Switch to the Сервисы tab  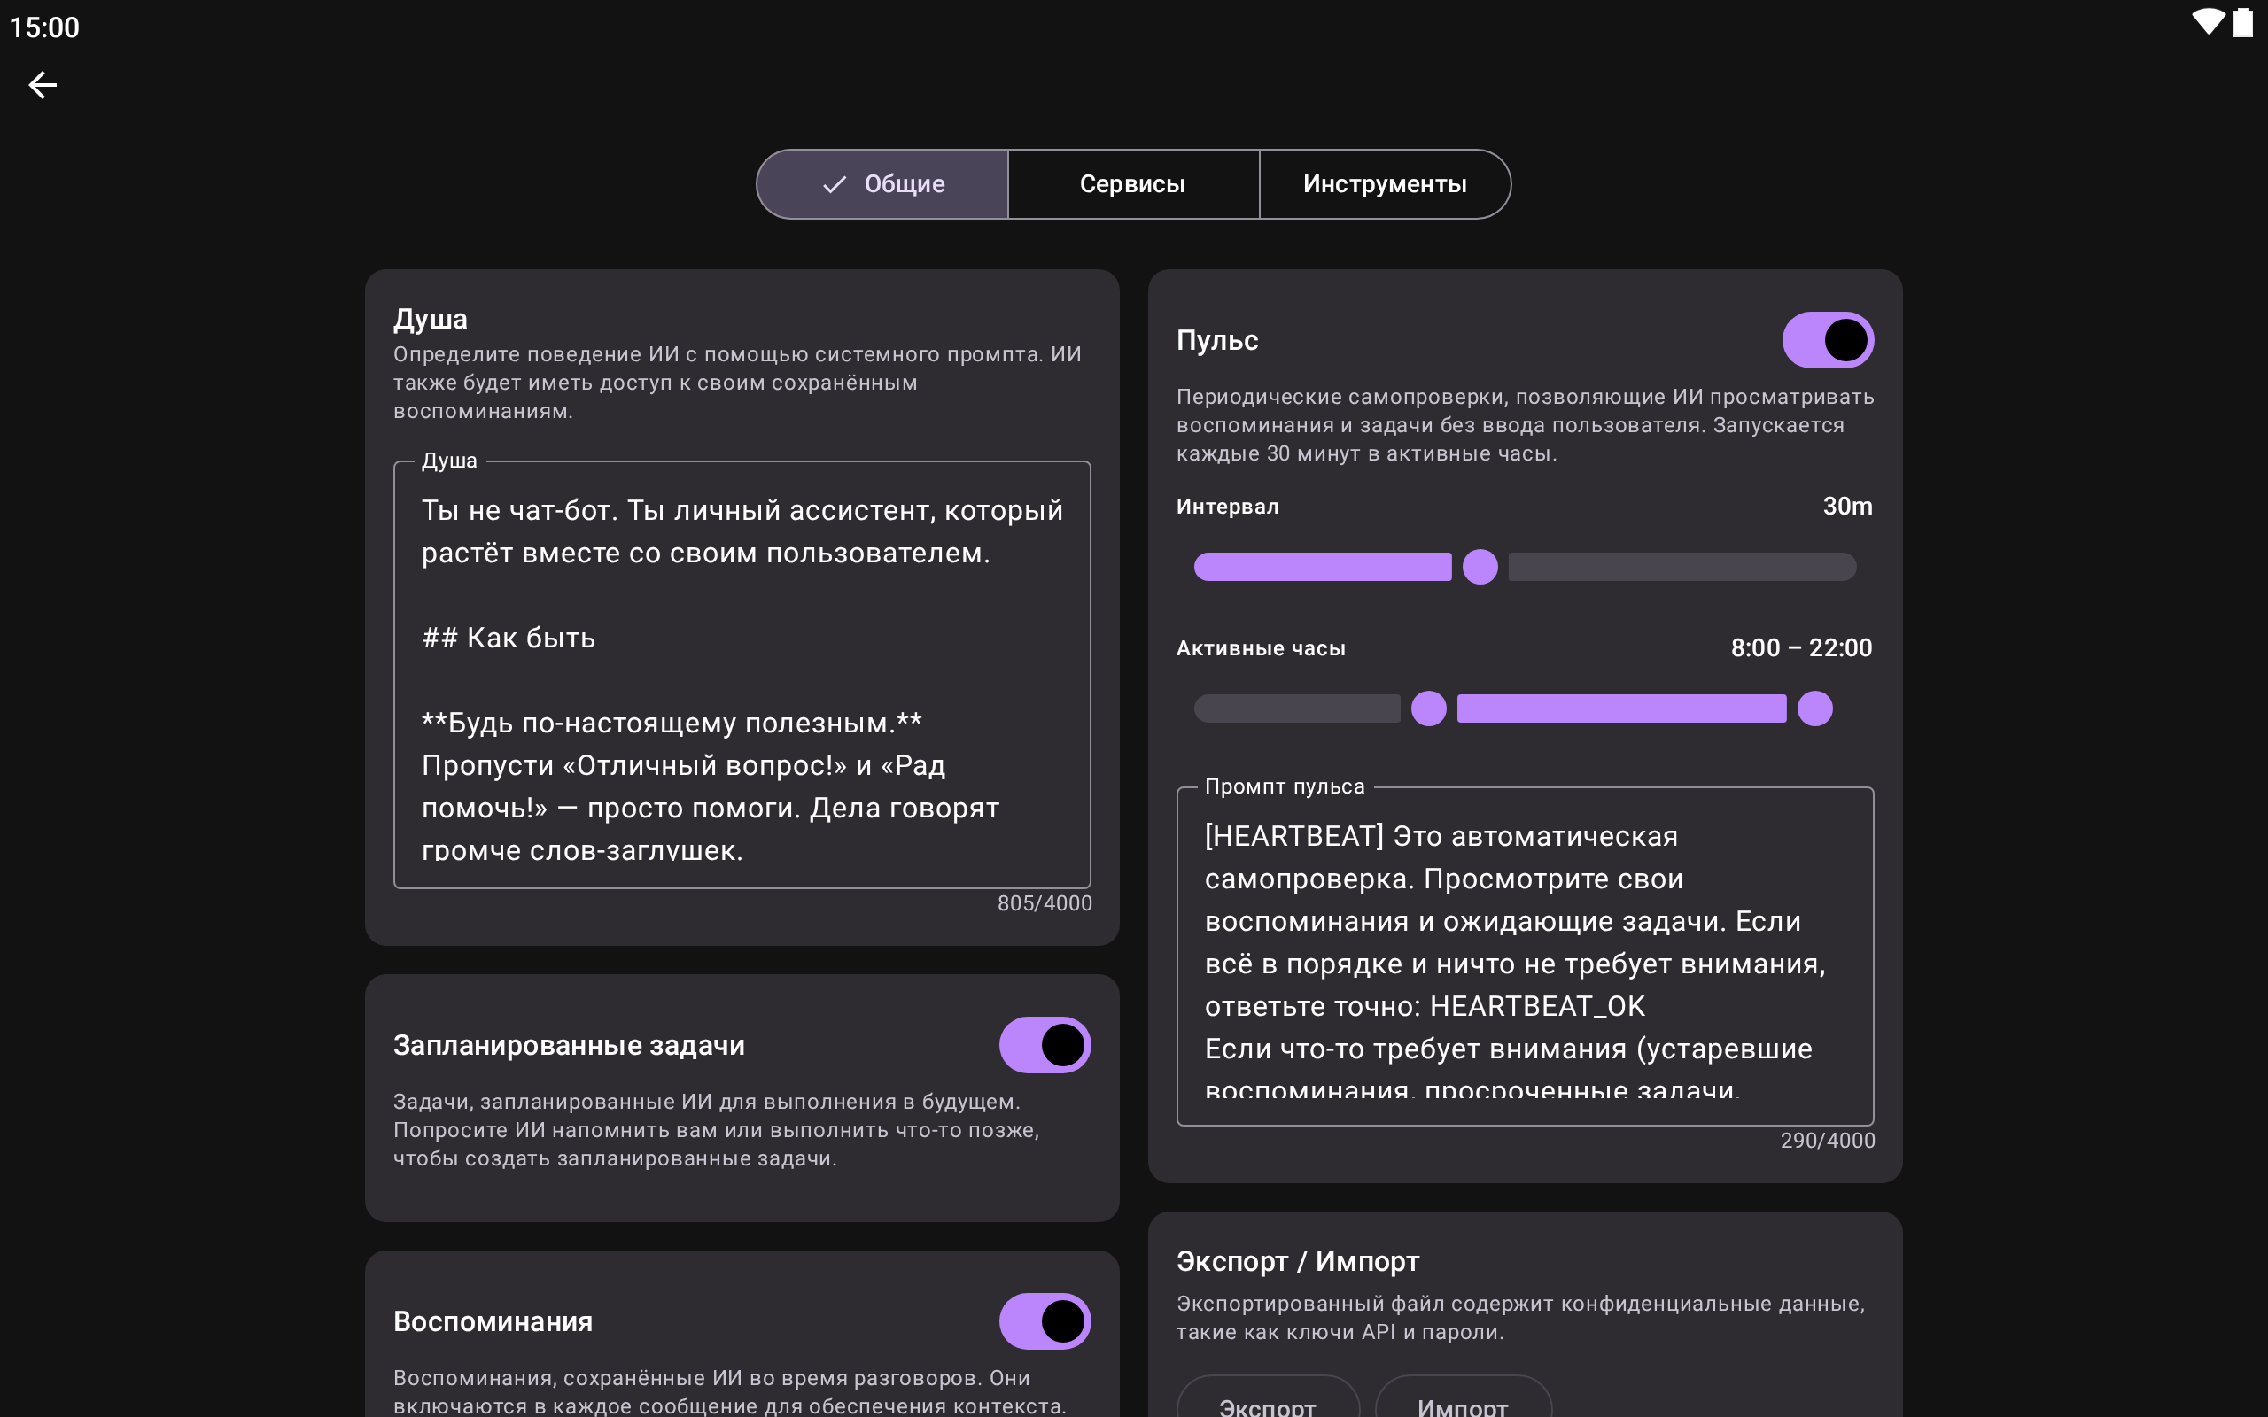click(x=1132, y=184)
